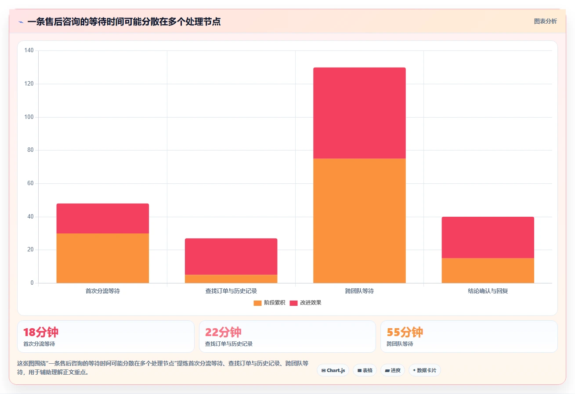Click the 进度 tag chip
The width and height of the screenshot is (575, 394).
tap(393, 370)
